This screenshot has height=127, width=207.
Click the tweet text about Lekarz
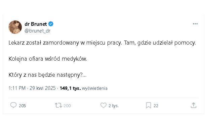click(102, 43)
